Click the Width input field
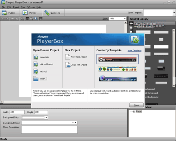This screenshot has width=176, height=141. tap(17, 112)
